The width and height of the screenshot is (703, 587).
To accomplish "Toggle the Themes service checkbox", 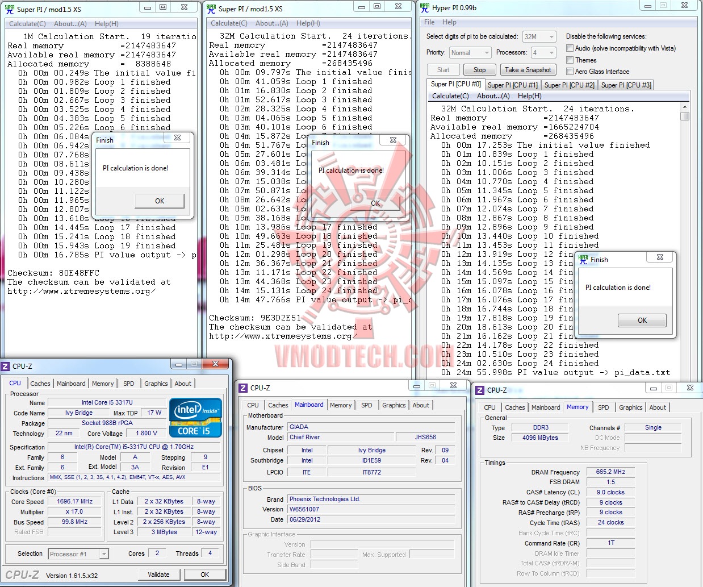I will click(x=570, y=60).
